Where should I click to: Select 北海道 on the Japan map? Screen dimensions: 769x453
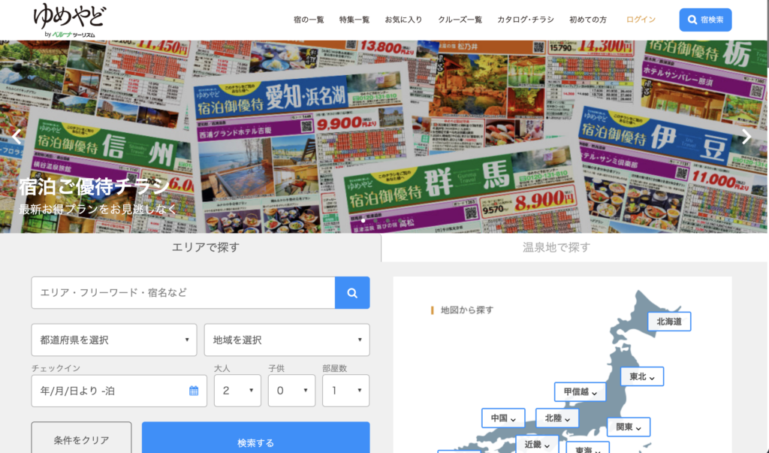668,322
